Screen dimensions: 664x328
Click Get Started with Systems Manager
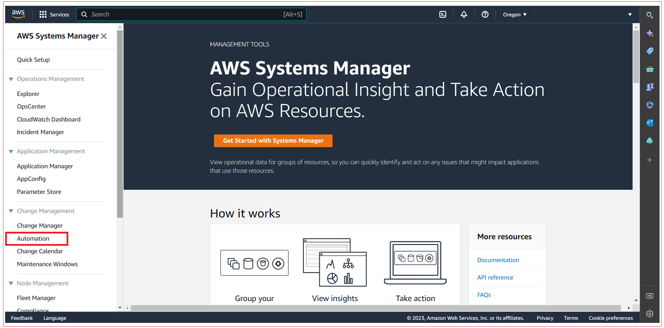(273, 141)
